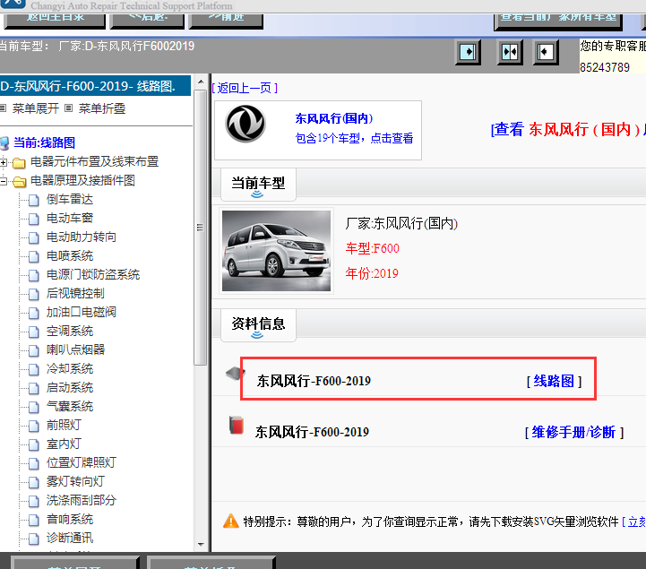The width and height of the screenshot is (646, 569).
Task: Open the 洗涤雨刮部分 tree item
Action: click(82, 501)
